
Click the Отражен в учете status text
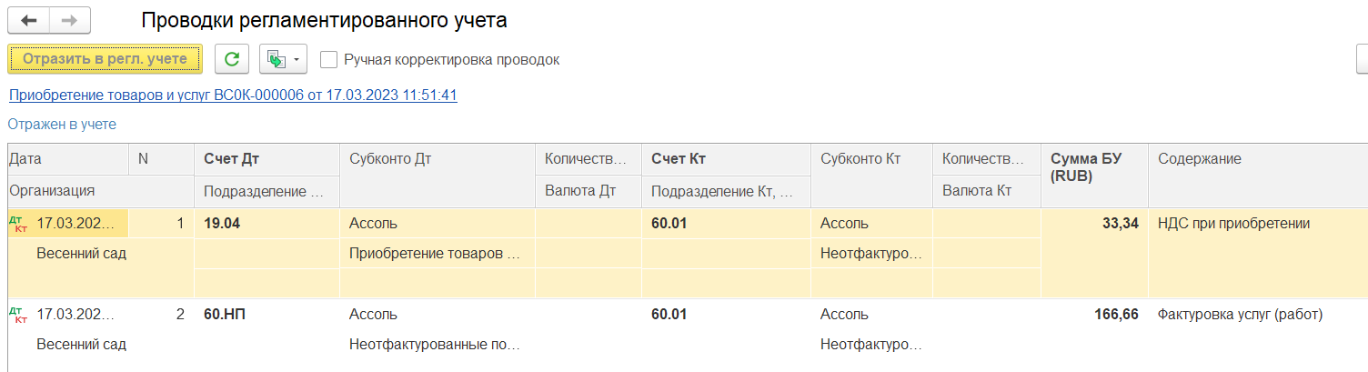coord(62,124)
